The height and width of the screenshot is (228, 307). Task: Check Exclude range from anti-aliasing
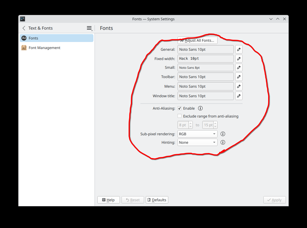(180, 116)
